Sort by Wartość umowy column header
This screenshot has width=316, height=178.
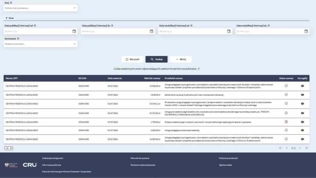point(152,78)
